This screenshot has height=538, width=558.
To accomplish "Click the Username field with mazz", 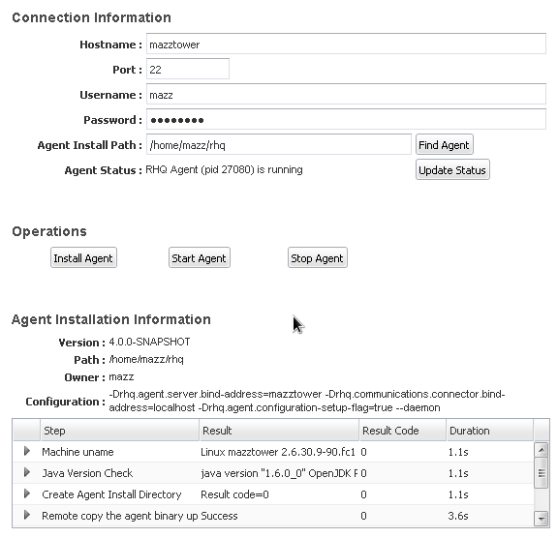I will point(346,94).
